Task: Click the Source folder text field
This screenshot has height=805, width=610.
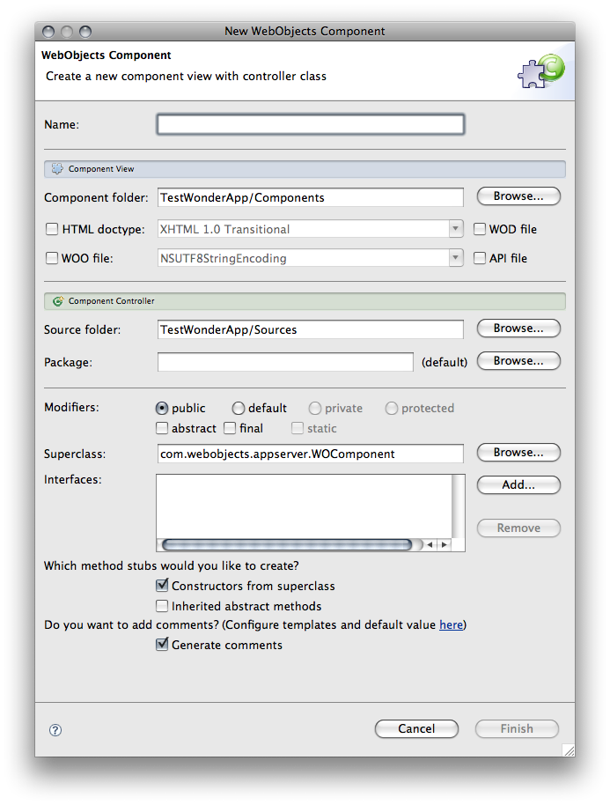Action: (311, 329)
